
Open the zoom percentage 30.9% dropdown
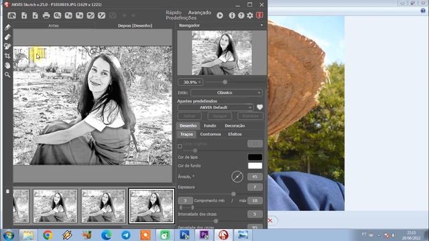190,82
